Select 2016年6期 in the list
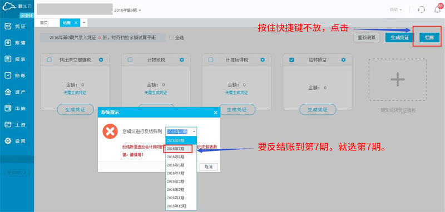This screenshot has width=445, height=212. [x=181, y=157]
